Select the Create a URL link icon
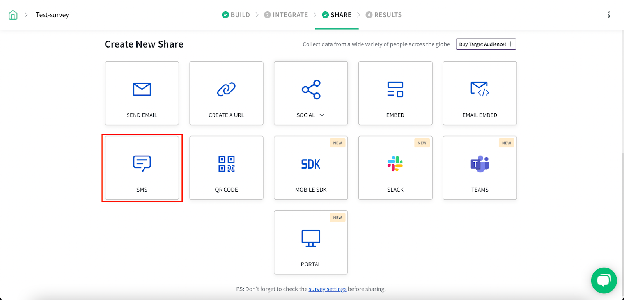The height and width of the screenshot is (300, 624). tap(226, 89)
